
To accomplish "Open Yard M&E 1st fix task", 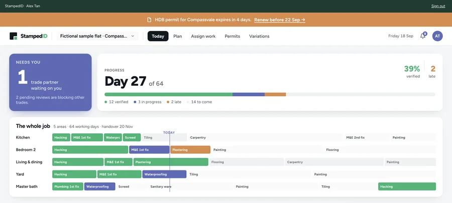I will [x=120, y=174].
